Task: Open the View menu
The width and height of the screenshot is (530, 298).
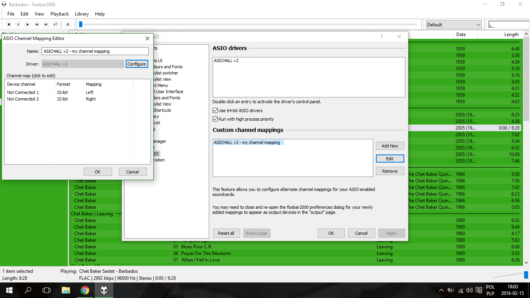Action: 39,14
